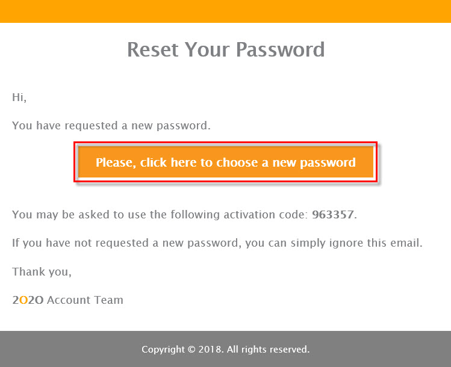Click the copyright symbol in footer
Image resolution: width=451 pixels, height=367 pixels.
click(x=191, y=349)
